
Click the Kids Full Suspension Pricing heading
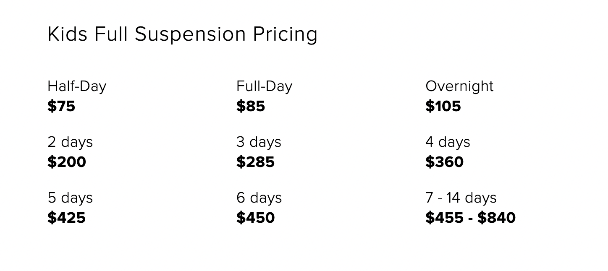tap(183, 34)
